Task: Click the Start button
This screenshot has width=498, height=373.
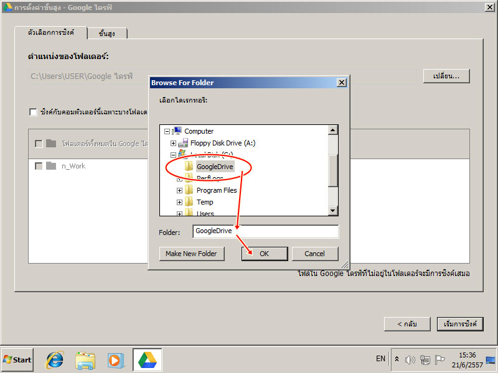Action: tap(17, 360)
